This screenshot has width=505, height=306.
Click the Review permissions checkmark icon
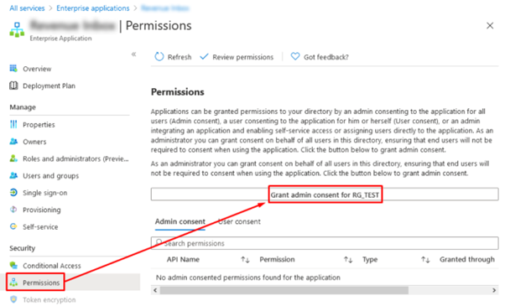coord(204,57)
